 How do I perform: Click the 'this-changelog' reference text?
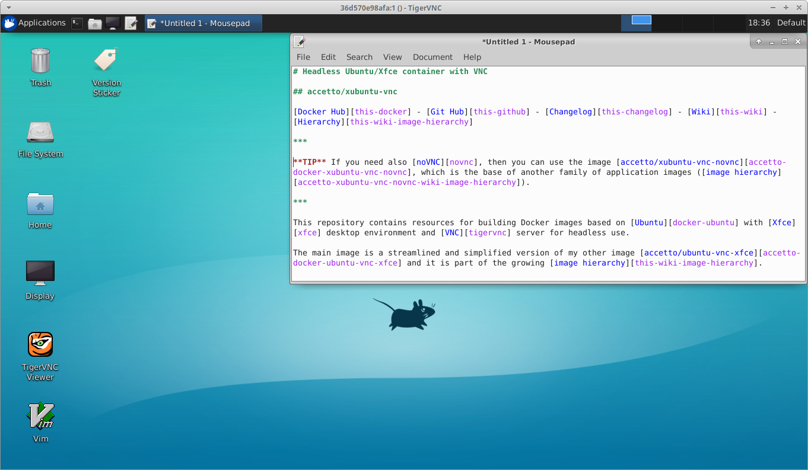(x=635, y=112)
